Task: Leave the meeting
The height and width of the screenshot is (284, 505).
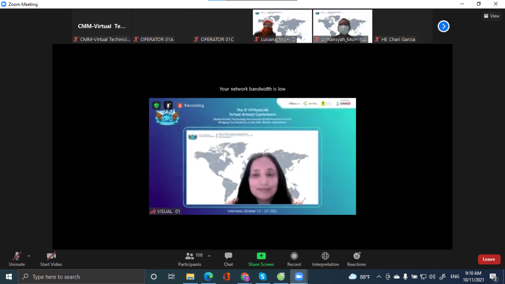Action: [489, 259]
